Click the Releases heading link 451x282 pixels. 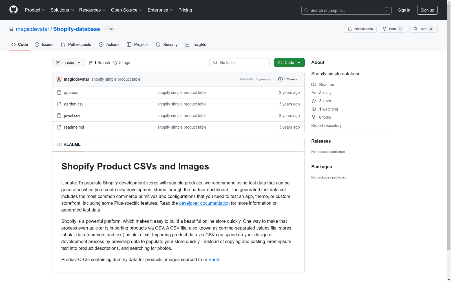[321, 141]
